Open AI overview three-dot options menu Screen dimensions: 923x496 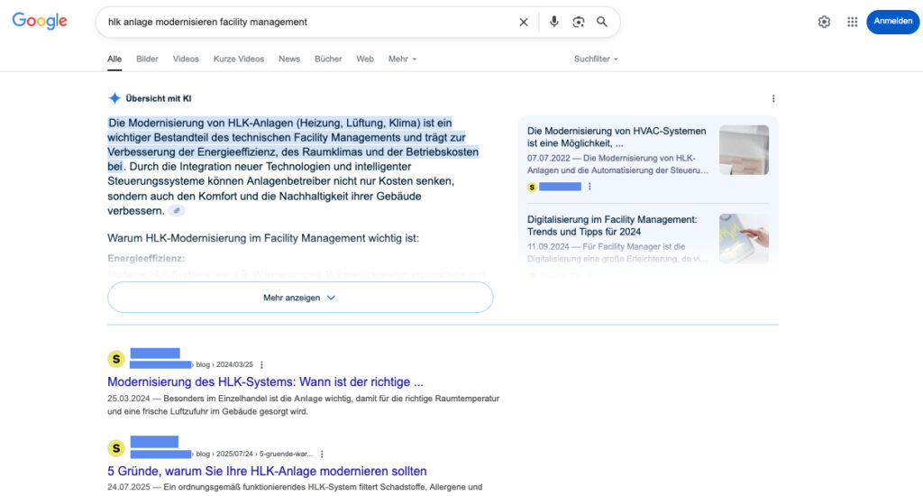(x=772, y=98)
